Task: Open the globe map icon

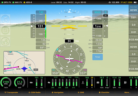Action: pos(5,41)
